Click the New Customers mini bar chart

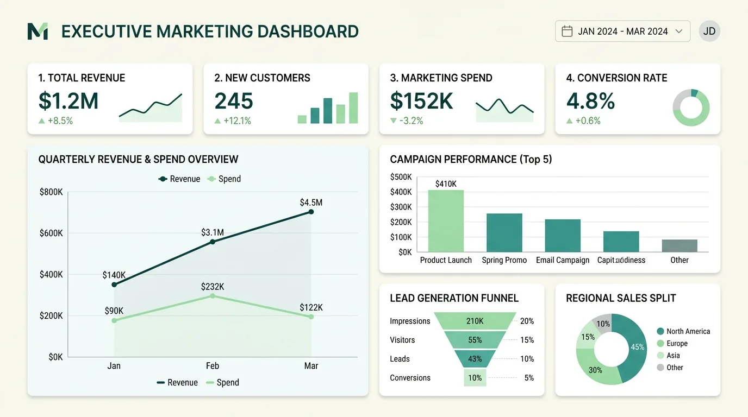point(328,108)
